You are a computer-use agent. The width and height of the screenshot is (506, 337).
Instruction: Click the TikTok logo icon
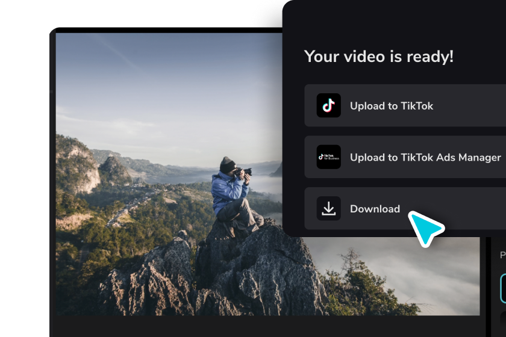[328, 105]
